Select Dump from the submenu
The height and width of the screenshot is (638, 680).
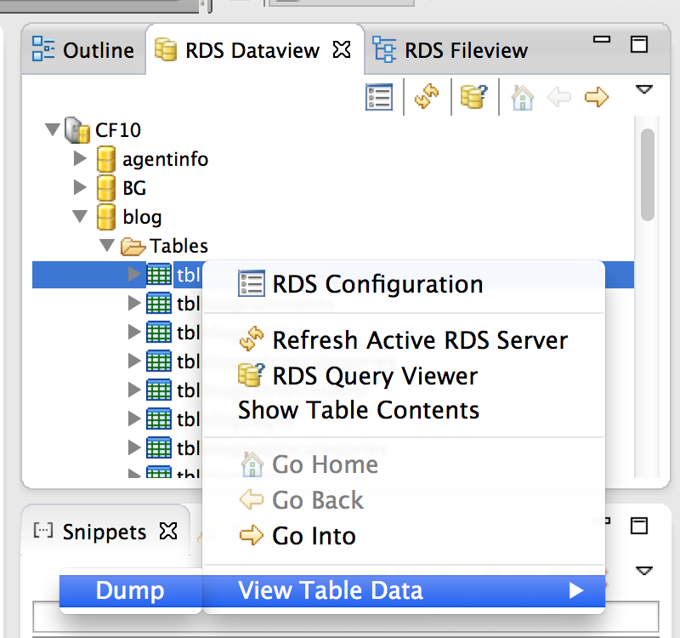pyautogui.click(x=131, y=590)
